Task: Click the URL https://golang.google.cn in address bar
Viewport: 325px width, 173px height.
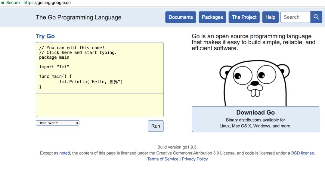Action: pos(47,3)
